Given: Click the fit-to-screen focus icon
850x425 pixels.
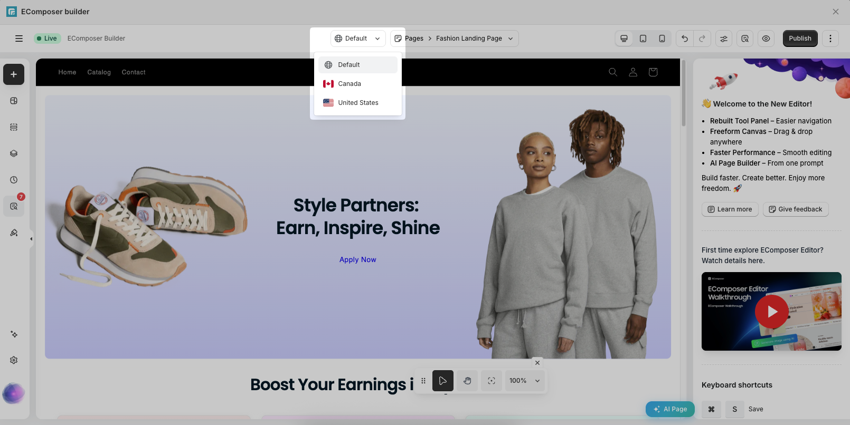Looking at the screenshot, I should pyautogui.click(x=492, y=381).
